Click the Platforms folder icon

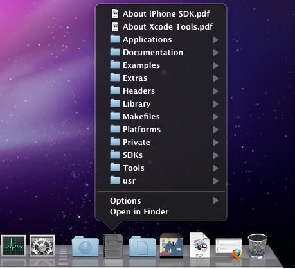tap(115, 129)
